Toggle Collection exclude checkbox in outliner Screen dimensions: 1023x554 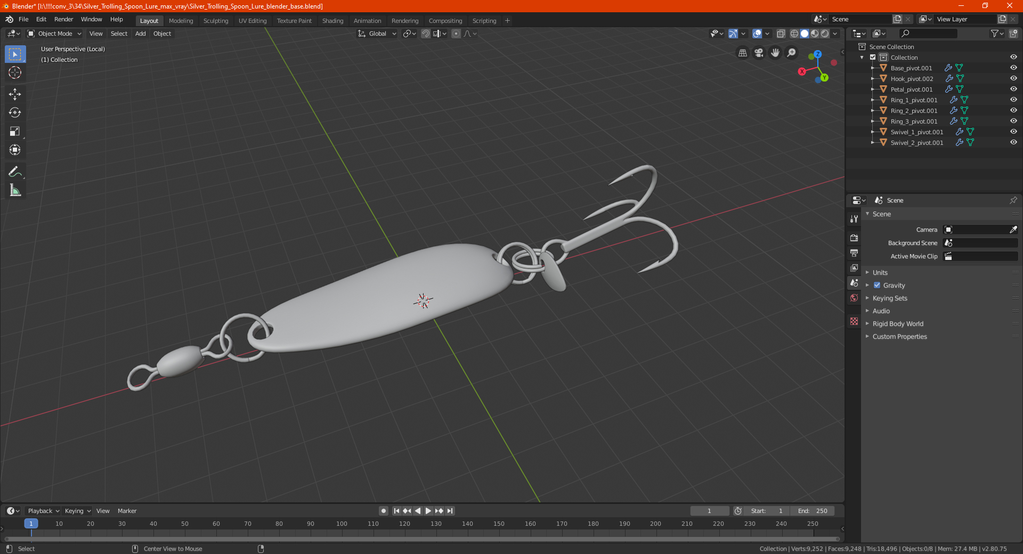(x=873, y=58)
